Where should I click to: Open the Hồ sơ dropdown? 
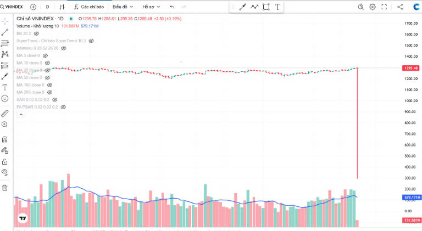point(151,7)
